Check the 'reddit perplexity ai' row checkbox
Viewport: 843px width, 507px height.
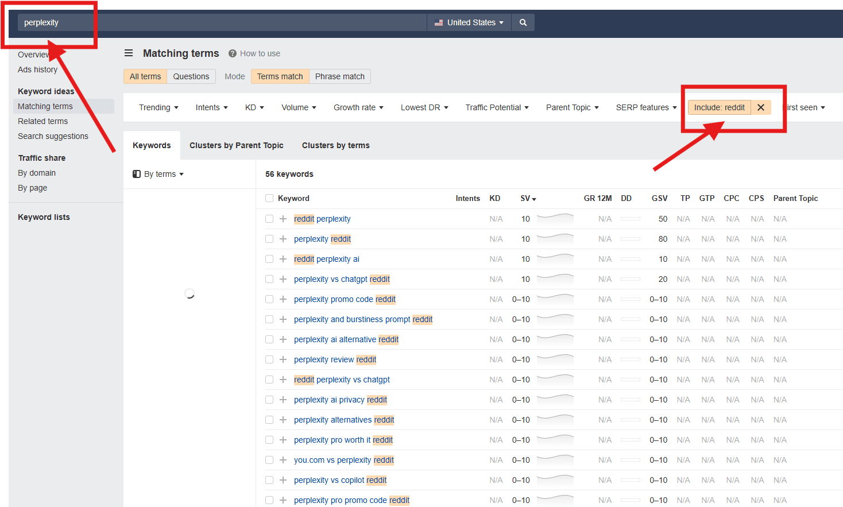click(269, 259)
